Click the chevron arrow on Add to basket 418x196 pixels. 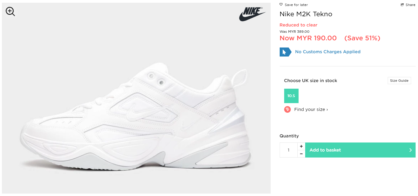pyautogui.click(x=410, y=150)
